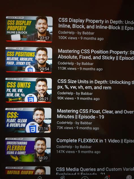The image size is (134, 179).
Task: Open the Subscriptions icon with red dot
Action: pos(107,177)
